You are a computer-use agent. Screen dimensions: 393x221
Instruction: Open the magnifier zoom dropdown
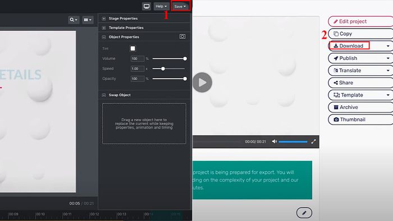[74, 20]
